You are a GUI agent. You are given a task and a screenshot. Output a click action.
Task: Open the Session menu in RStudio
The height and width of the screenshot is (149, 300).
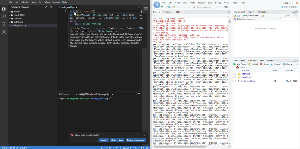click(x=201, y=3)
